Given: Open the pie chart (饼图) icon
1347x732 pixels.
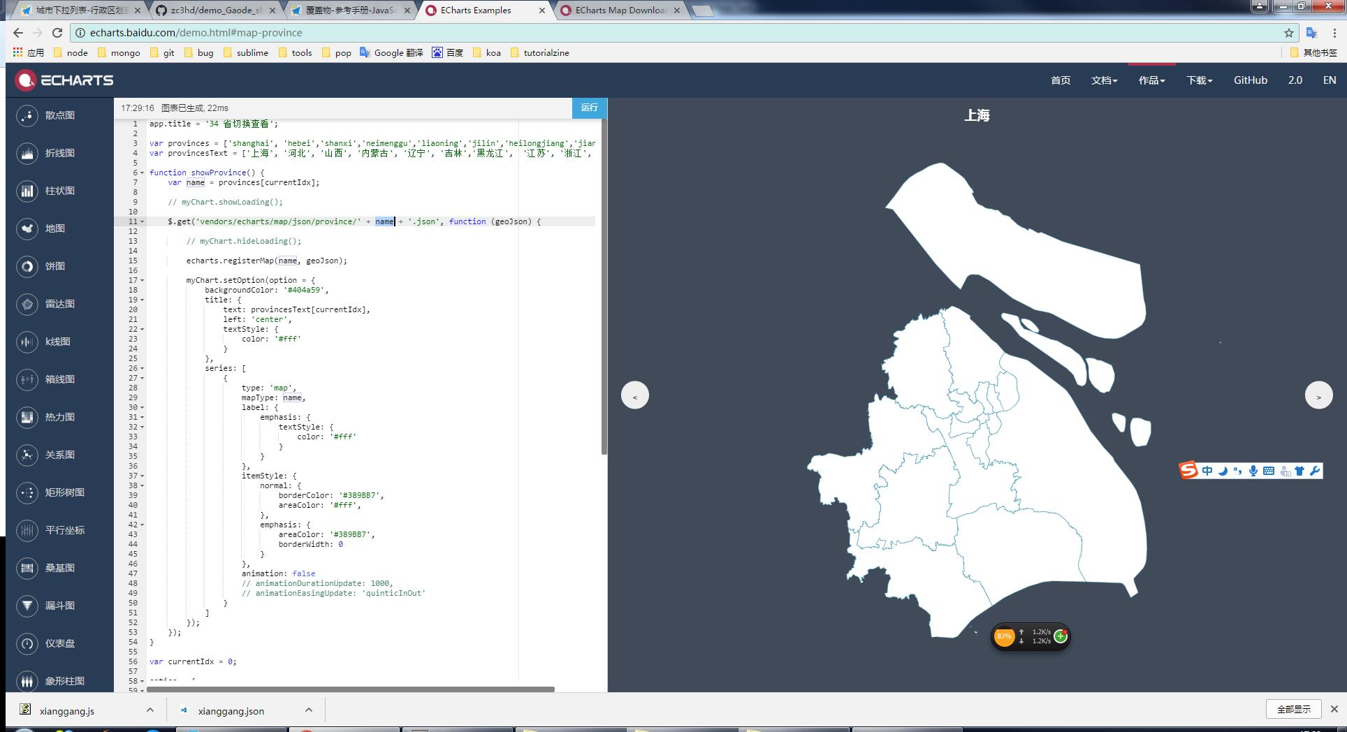Looking at the screenshot, I should click(x=27, y=267).
